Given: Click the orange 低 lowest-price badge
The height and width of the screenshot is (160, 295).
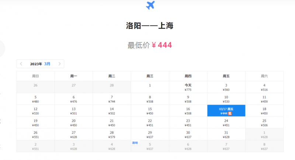Looking at the screenshot, I should click(x=229, y=114).
